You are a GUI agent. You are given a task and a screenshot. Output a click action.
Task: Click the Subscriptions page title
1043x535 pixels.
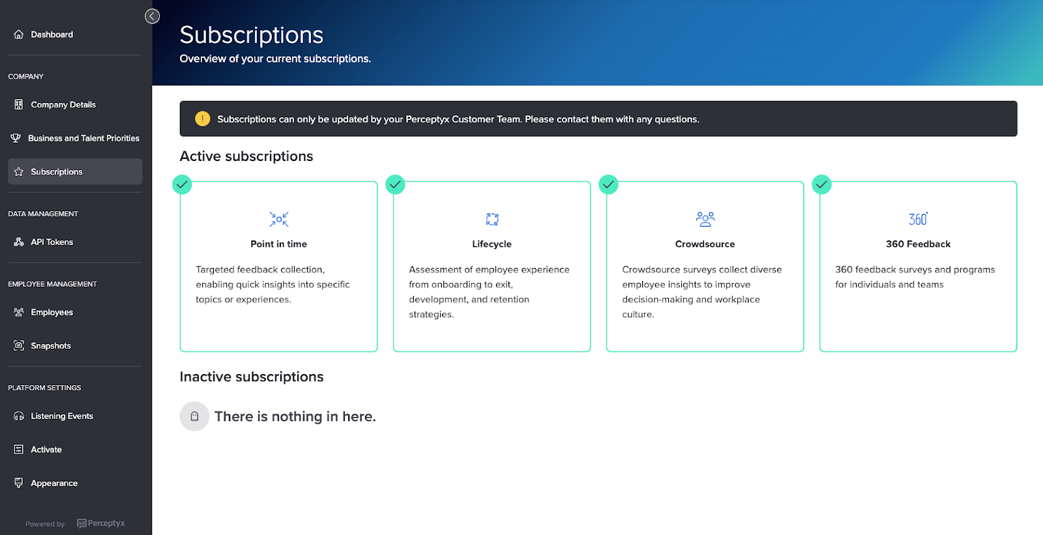click(252, 35)
